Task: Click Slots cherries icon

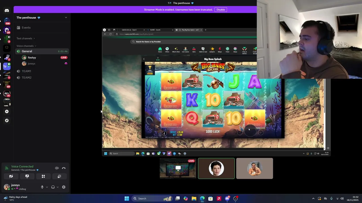Action: click(x=194, y=50)
